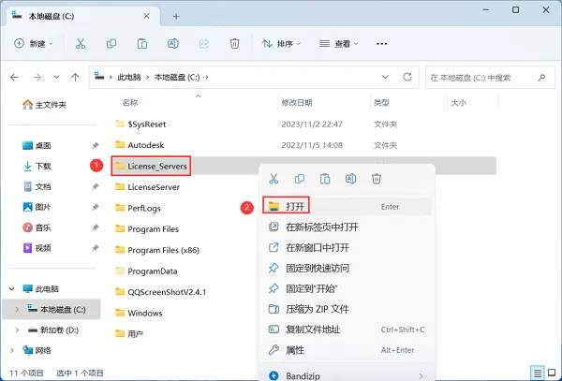
Task: Select the Windows folder
Action: [x=139, y=313]
